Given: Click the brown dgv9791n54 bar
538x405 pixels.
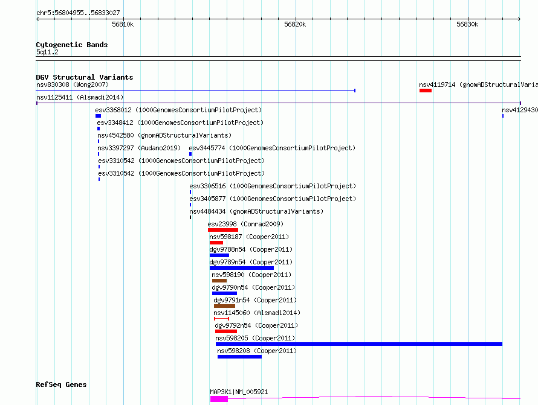Looking at the screenshot, I should coord(224,306).
